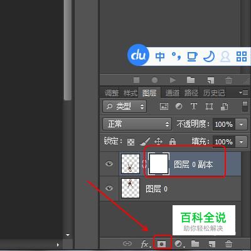Click the scroll down arrow of canvas
Screen dimensions: 251x251
click(68, 235)
